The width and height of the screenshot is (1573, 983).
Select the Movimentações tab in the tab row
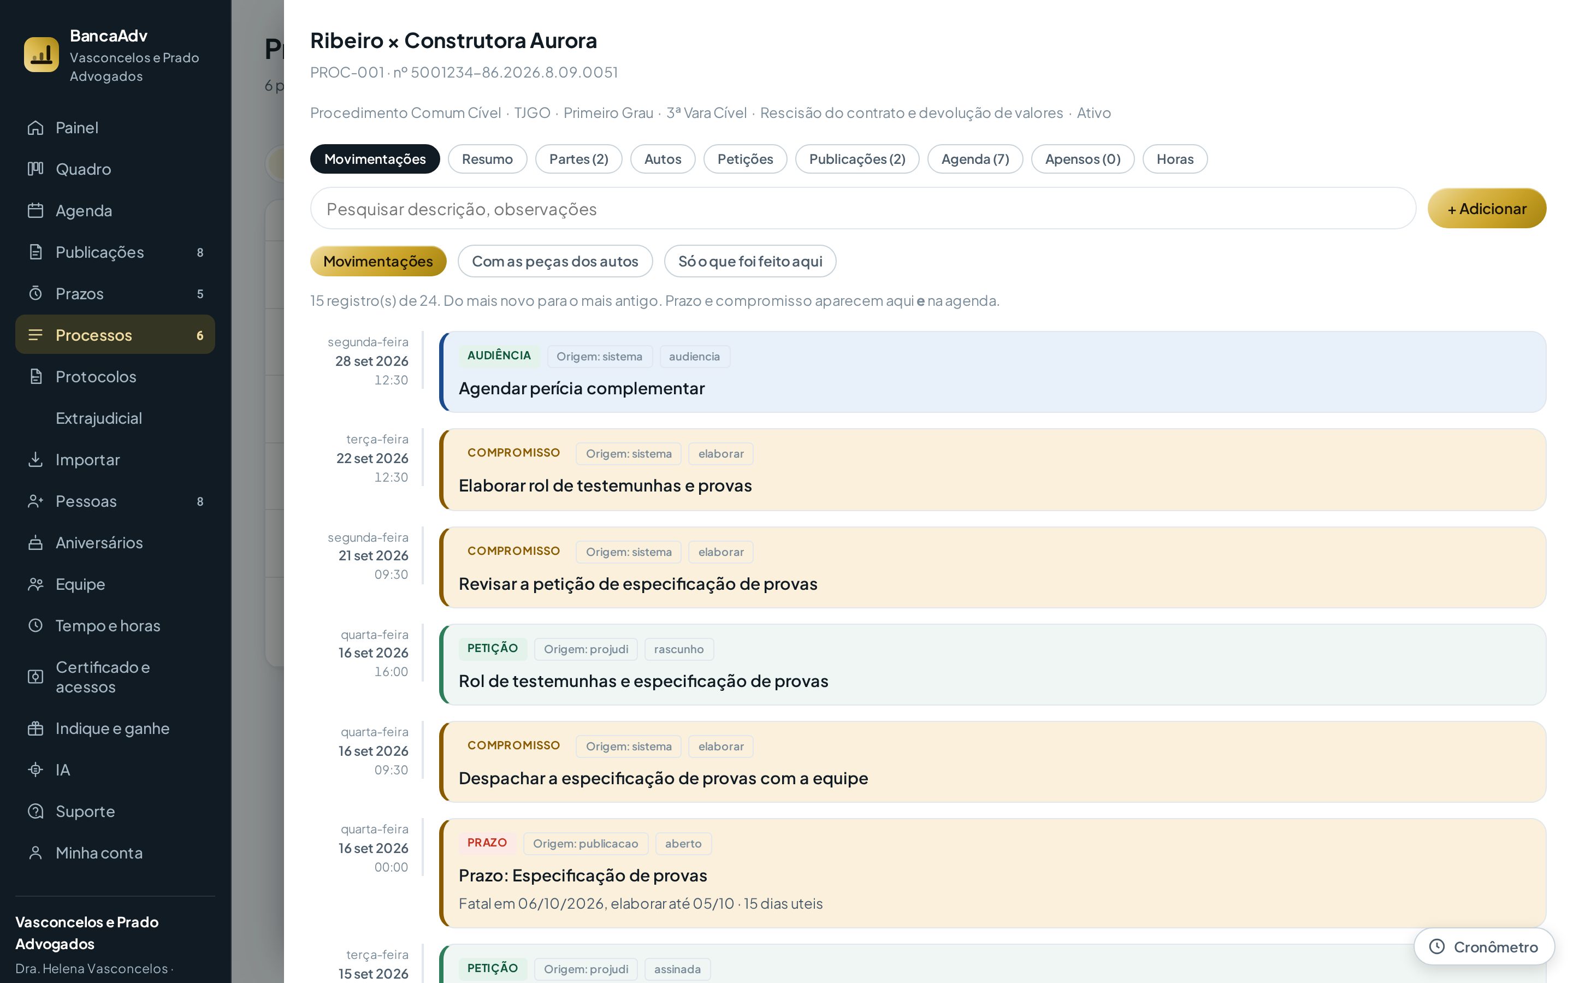pyautogui.click(x=374, y=158)
